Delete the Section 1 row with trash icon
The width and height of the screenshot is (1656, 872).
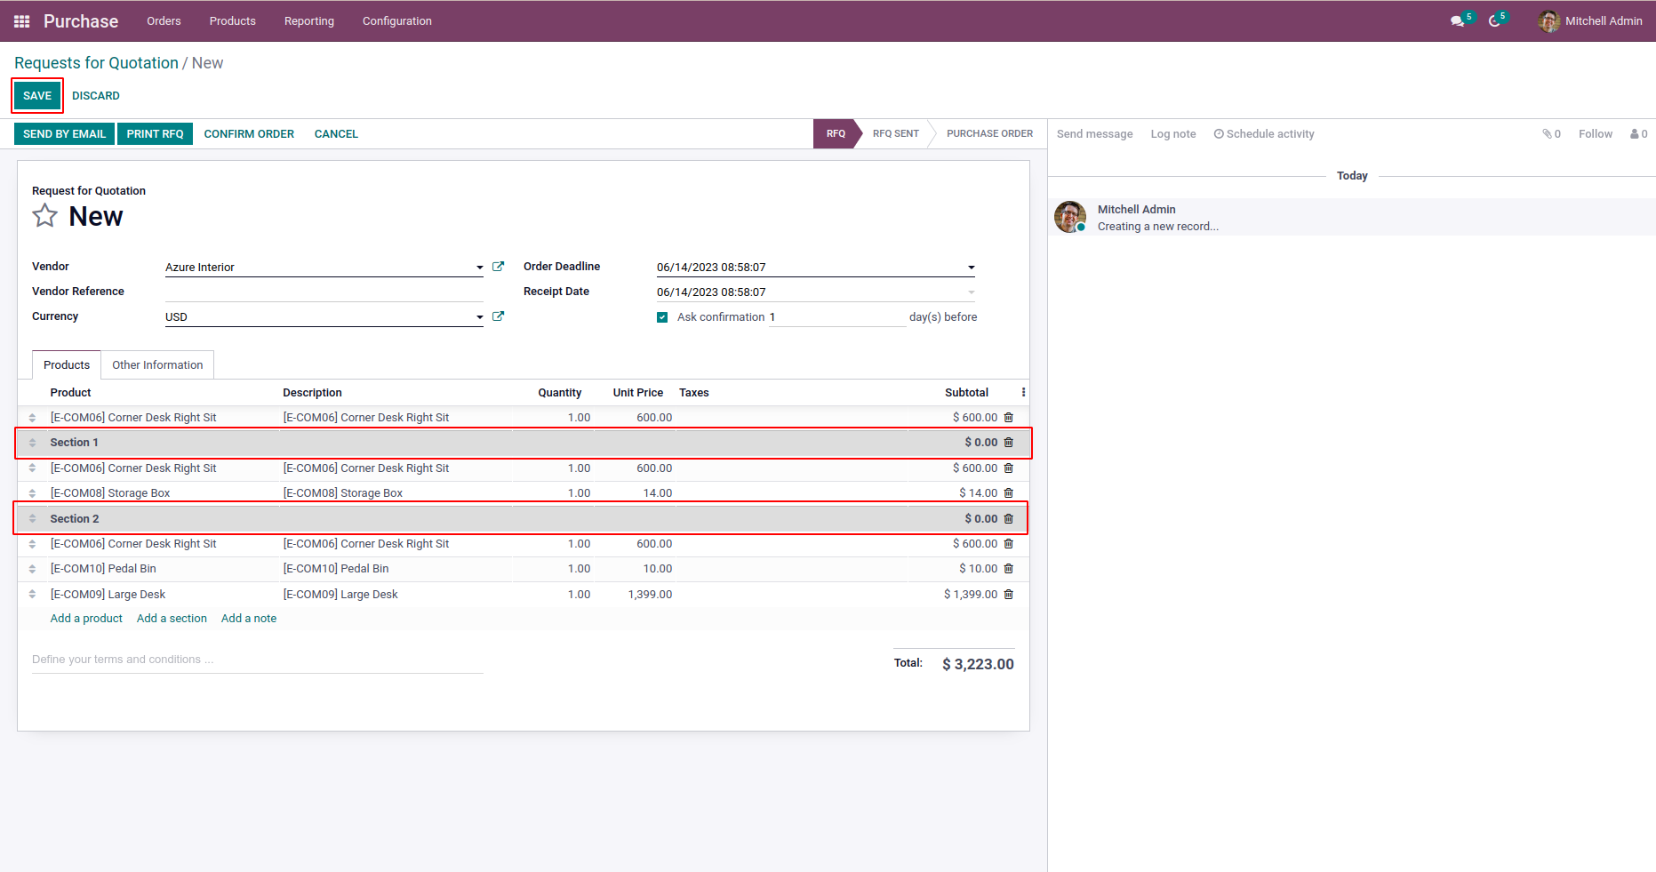(1008, 443)
